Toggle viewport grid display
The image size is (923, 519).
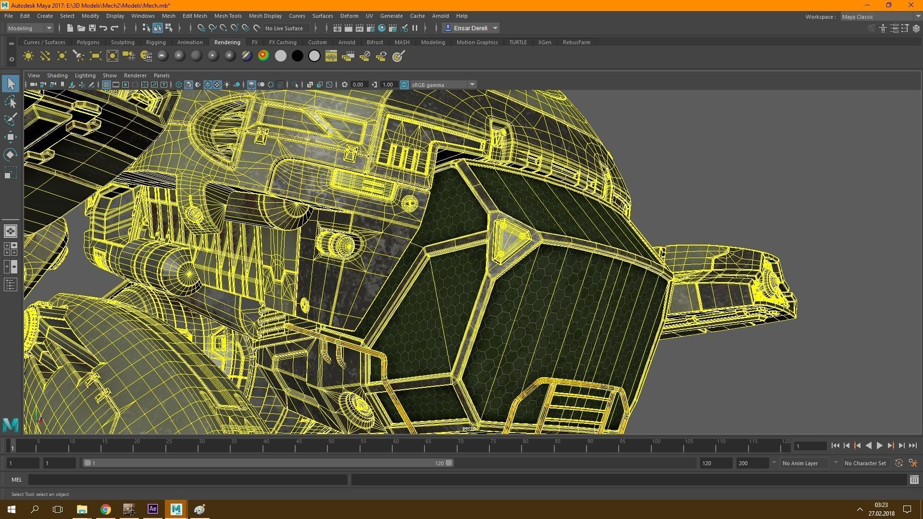(x=106, y=85)
